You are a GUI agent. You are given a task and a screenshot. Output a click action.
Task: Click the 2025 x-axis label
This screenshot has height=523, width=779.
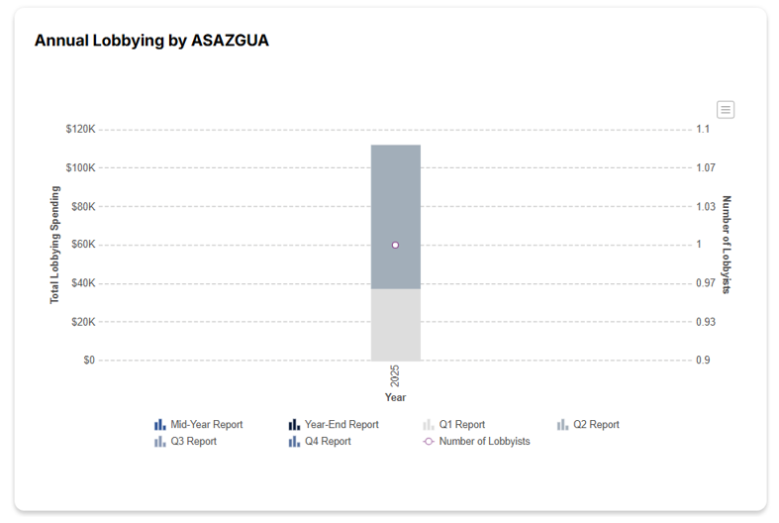(x=395, y=377)
